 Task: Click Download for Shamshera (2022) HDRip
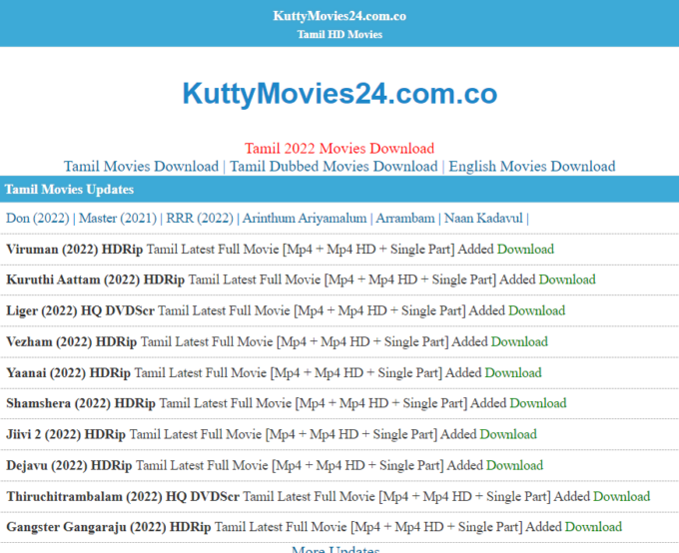(538, 403)
